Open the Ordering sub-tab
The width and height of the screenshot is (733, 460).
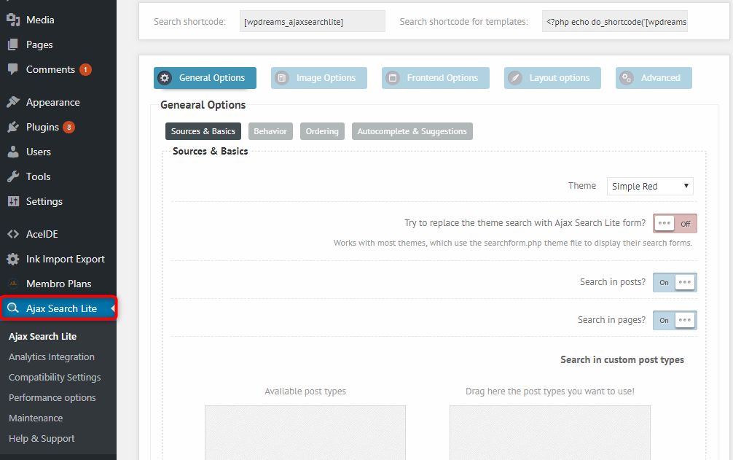click(322, 131)
